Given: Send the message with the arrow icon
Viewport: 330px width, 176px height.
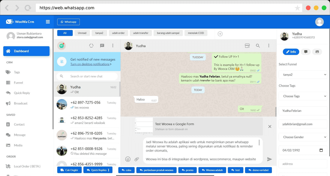Looking at the screenshot, I should click(269, 159).
